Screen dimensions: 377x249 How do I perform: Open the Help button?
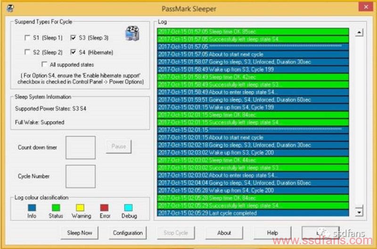[x=272, y=233]
